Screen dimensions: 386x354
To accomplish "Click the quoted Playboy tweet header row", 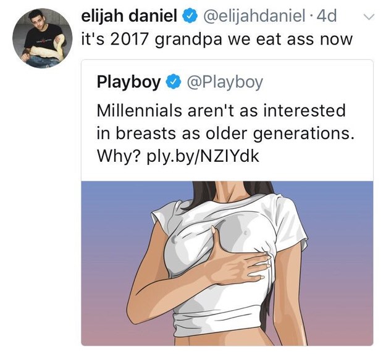I will [x=180, y=82].
